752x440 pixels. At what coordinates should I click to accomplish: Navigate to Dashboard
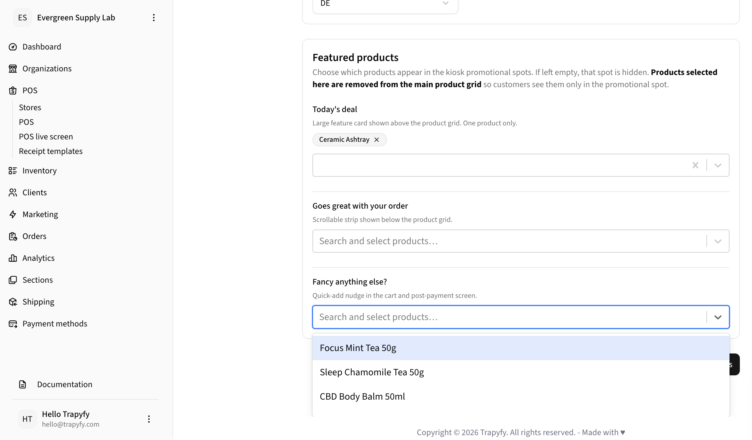pos(42,47)
